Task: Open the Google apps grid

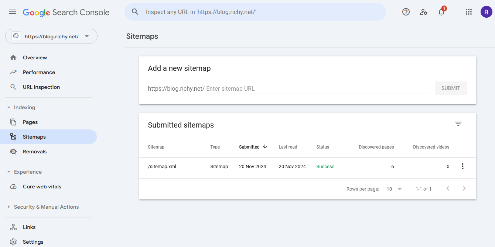Action: (x=469, y=12)
